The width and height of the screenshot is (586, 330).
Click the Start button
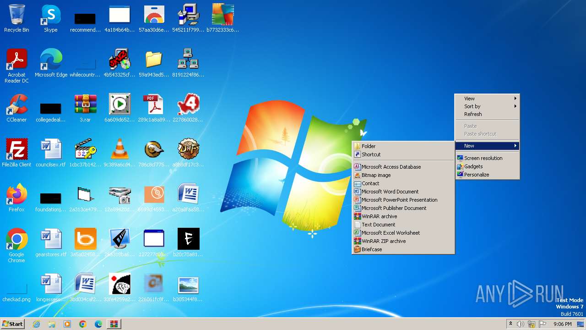pyautogui.click(x=13, y=324)
